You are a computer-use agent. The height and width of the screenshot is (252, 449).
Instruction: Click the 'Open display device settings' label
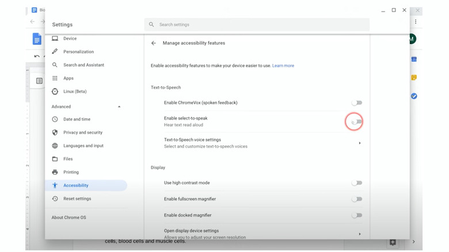pyautogui.click(x=191, y=231)
